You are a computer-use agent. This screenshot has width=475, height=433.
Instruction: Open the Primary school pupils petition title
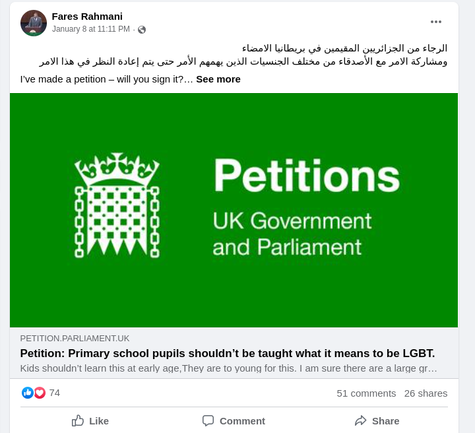[x=228, y=353]
